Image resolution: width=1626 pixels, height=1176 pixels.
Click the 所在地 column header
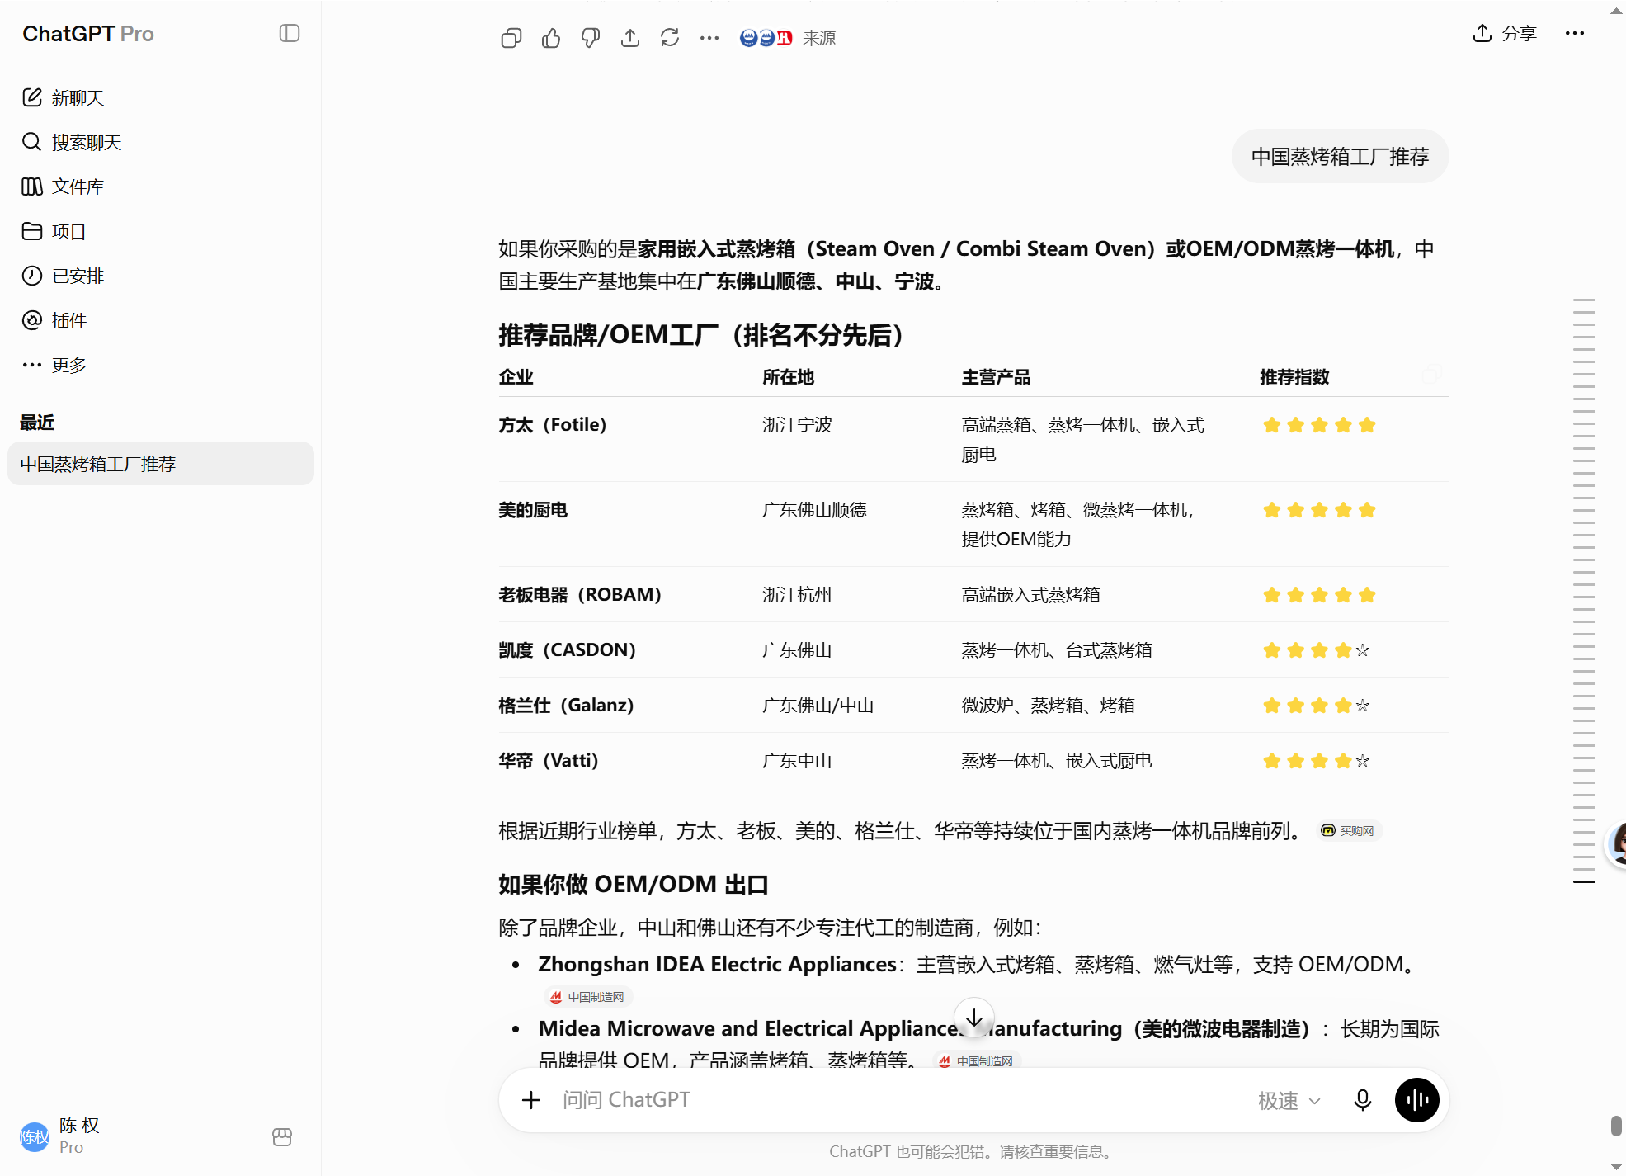pyautogui.click(x=788, y=377)
